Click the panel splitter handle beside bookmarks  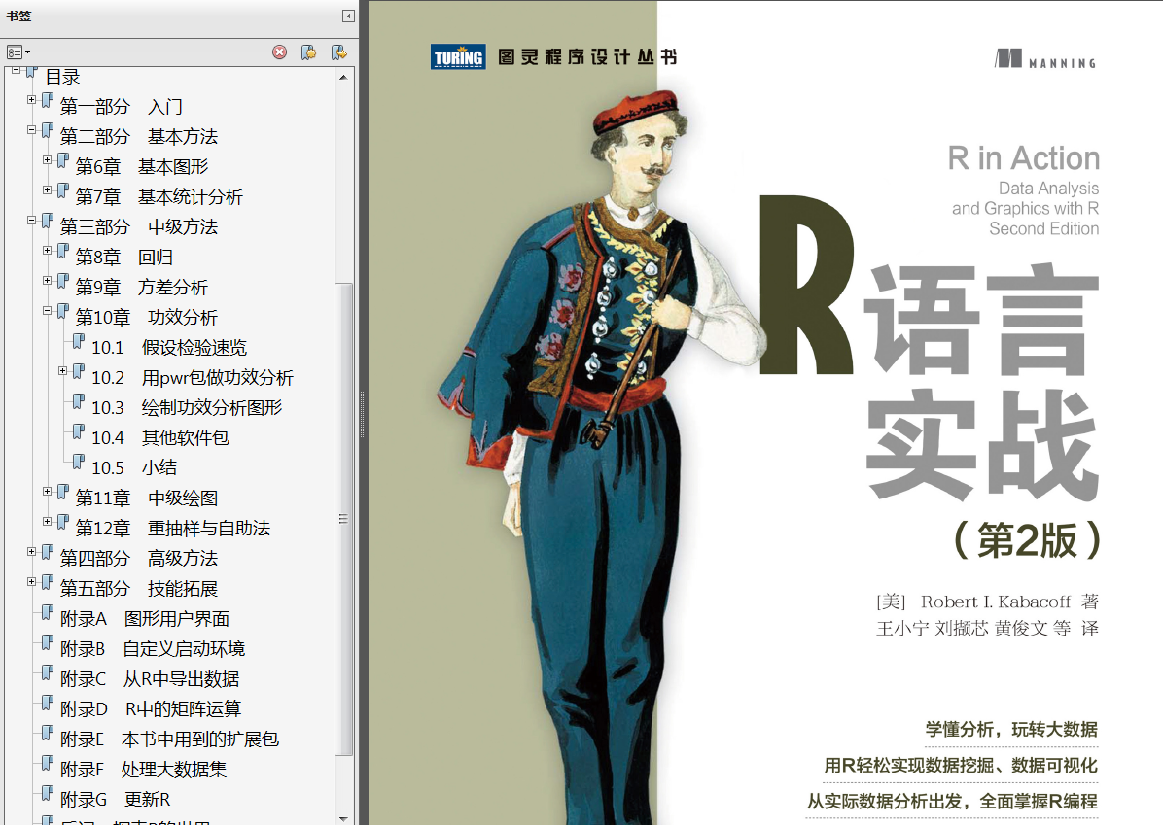coord(363,414)
